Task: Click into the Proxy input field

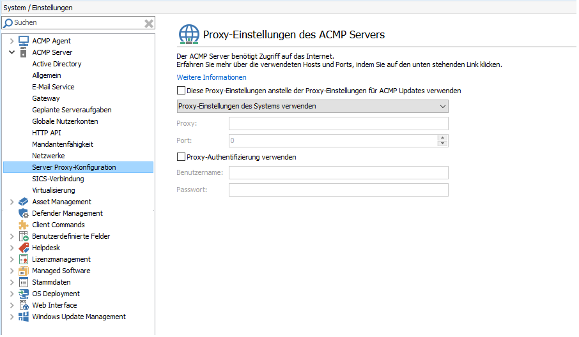Action: (338, 124)
